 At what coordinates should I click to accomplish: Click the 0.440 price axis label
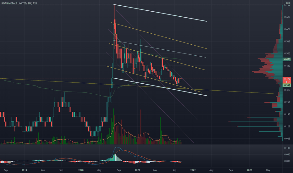point(287,66)
